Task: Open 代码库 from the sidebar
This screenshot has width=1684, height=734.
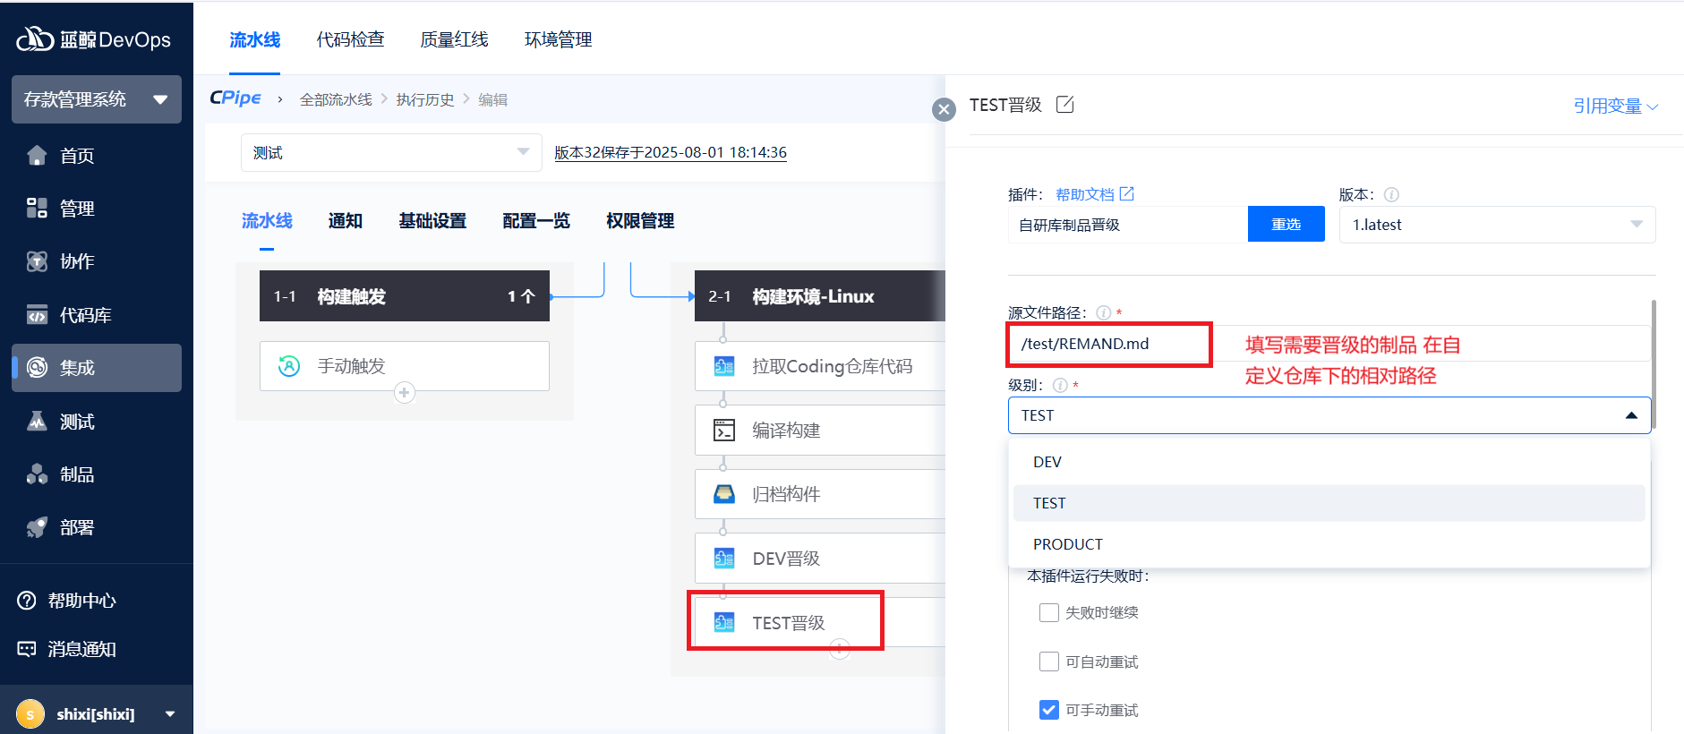Action: [x=85, y=315]
